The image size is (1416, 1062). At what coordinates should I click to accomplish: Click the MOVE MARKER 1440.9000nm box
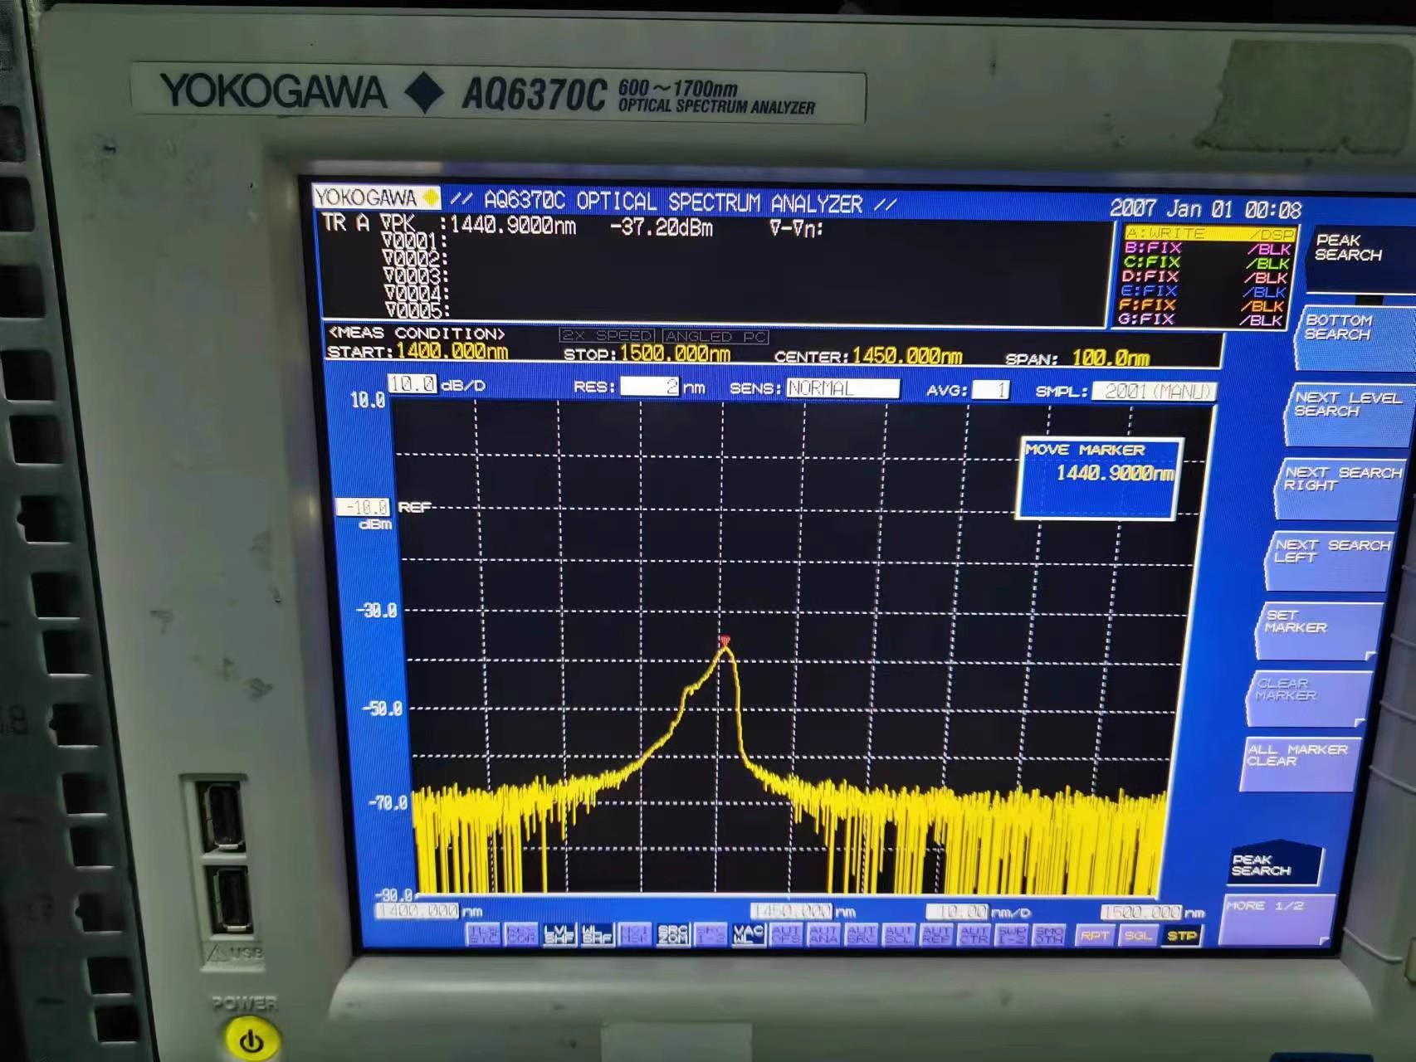pos(1099,478)
